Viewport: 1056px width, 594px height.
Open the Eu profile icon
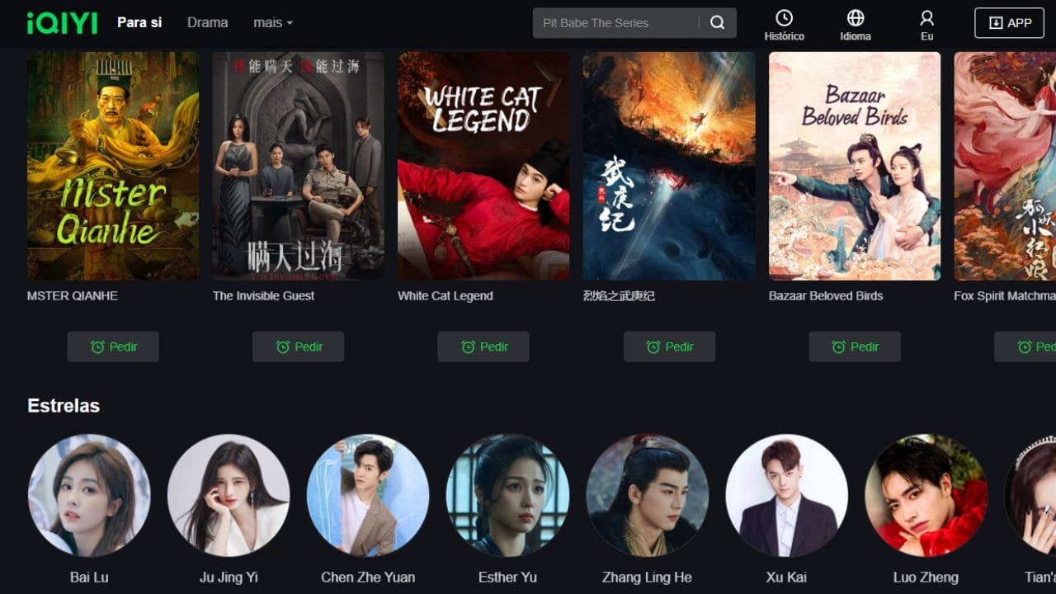click(927, 18)
